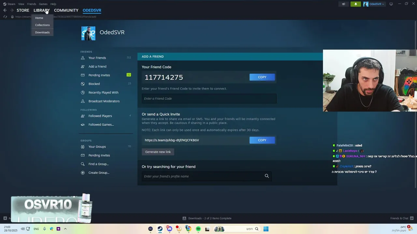
Task: Open the View menu
Action: (x=21, y=4)
